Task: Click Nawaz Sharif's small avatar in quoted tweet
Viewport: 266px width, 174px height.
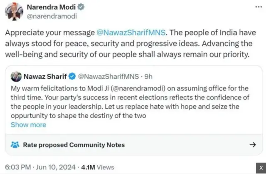Action: coord(15,77)
